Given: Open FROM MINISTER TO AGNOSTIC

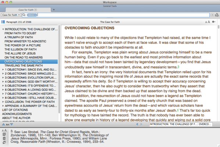Looking at the screenshot, I should 25,41.
